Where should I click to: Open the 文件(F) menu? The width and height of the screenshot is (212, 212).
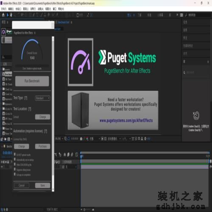[x=4, y=9]
